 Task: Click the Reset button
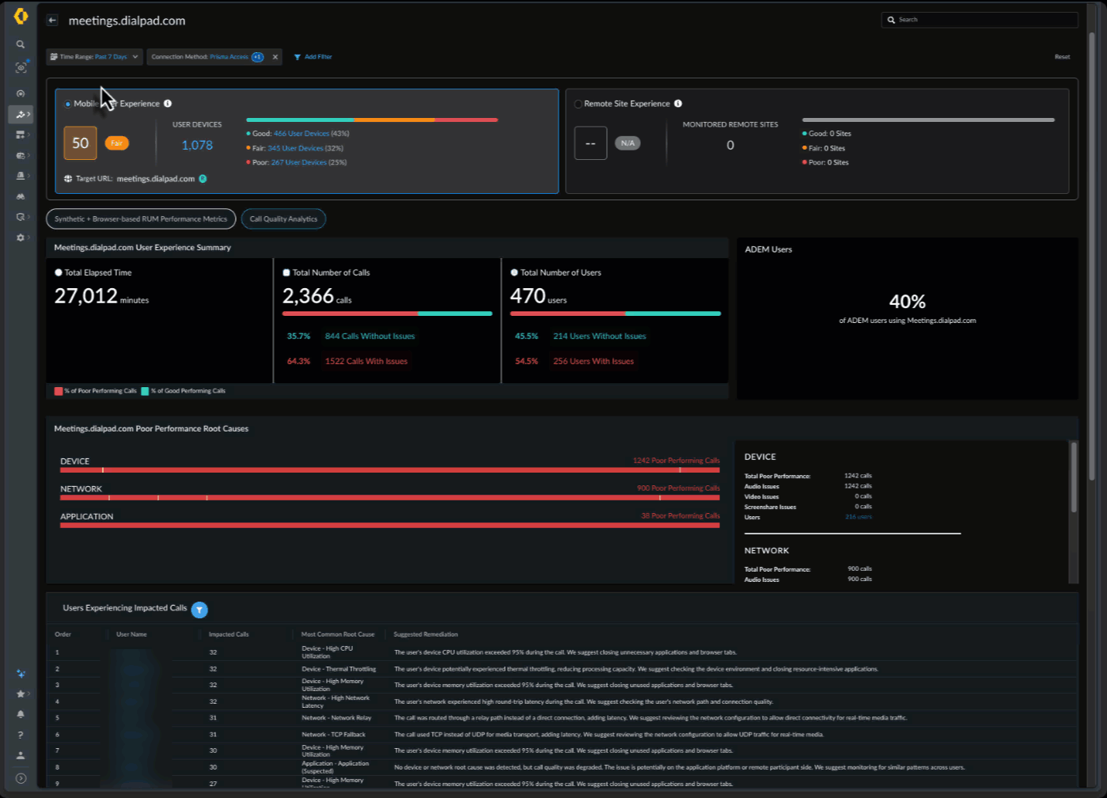click(x=1062, y=57)
